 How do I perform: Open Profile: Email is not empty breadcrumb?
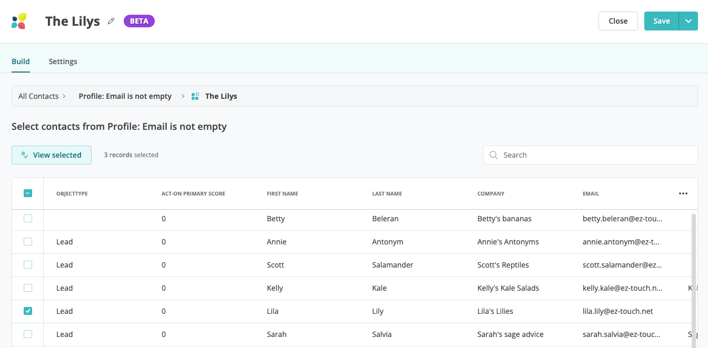[125, 96]
